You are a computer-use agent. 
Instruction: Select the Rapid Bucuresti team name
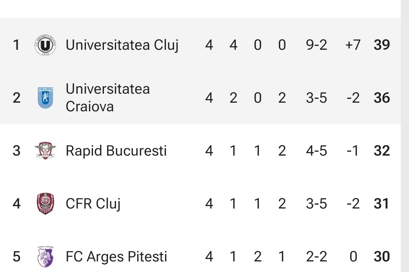[x=116, y=151]
